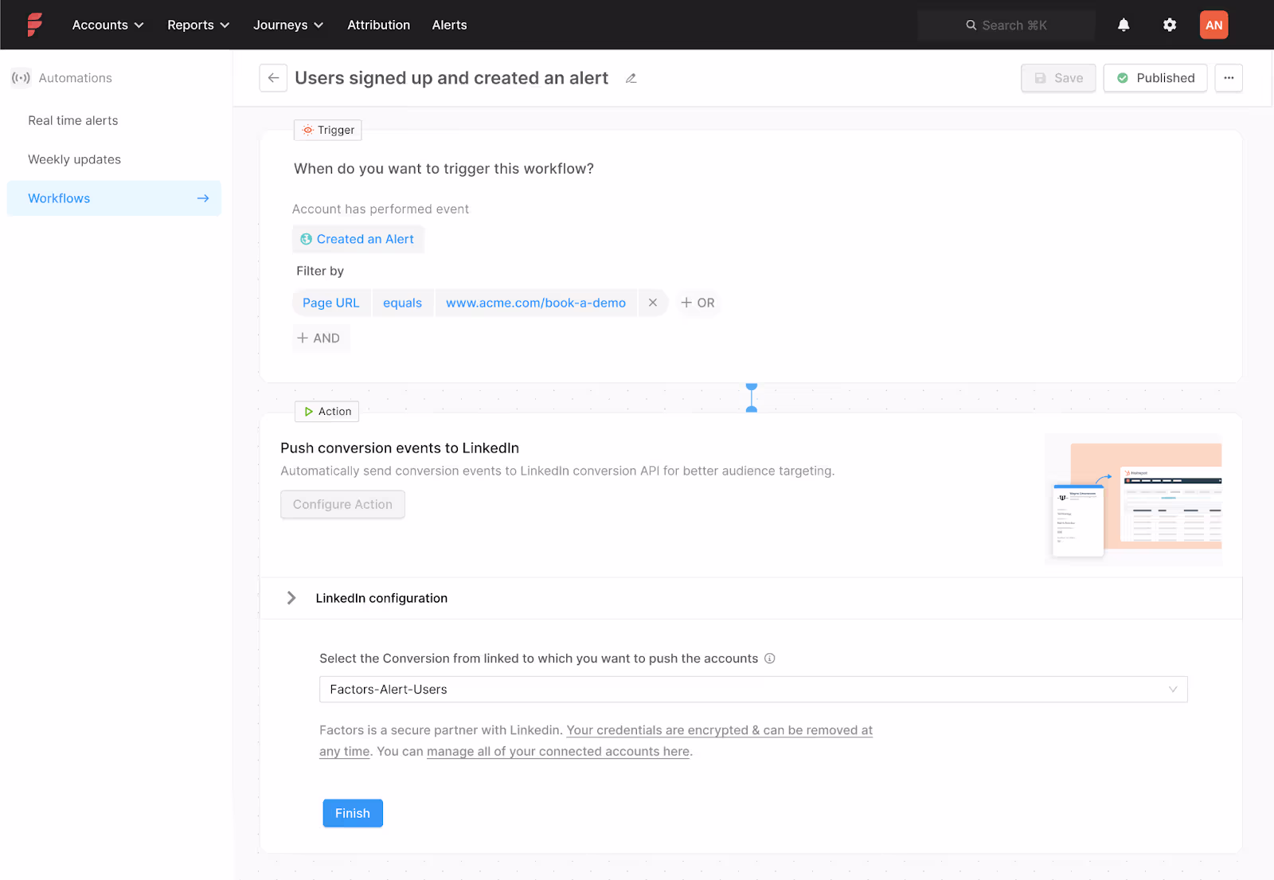
Task: Open the more options ellipsis button
Action: [x=1229, y=78]
